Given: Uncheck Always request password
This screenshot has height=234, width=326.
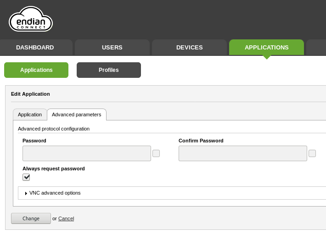Looking at the screenshot, I should coord(27,177).
